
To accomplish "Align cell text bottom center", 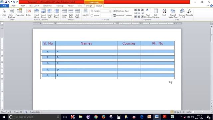I will pos(139,17).
